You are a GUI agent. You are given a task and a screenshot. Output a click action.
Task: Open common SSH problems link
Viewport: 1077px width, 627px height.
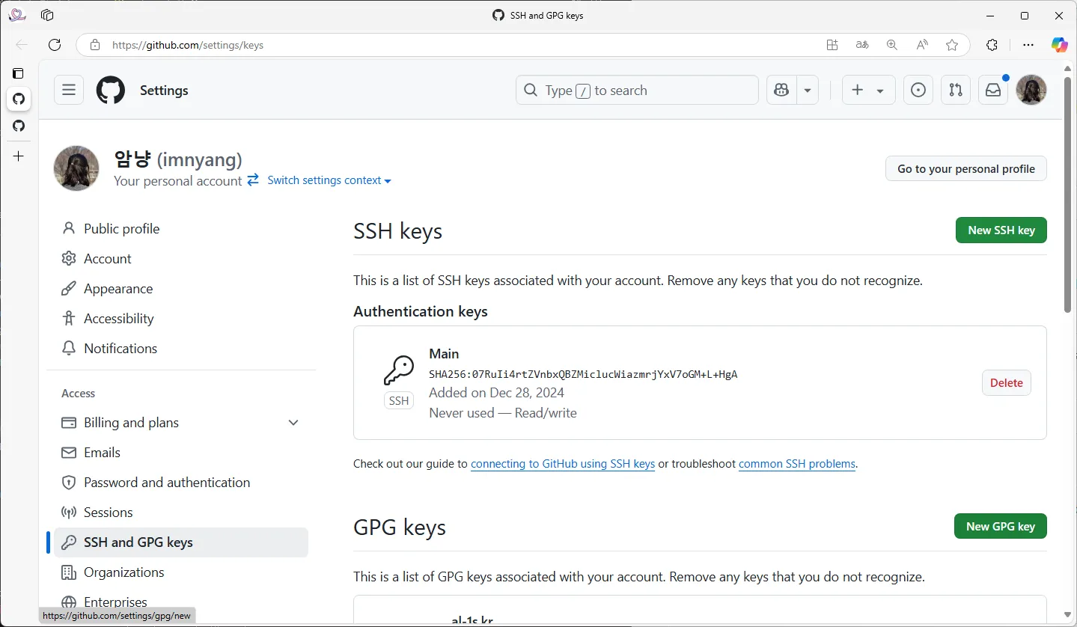(797, 464)
